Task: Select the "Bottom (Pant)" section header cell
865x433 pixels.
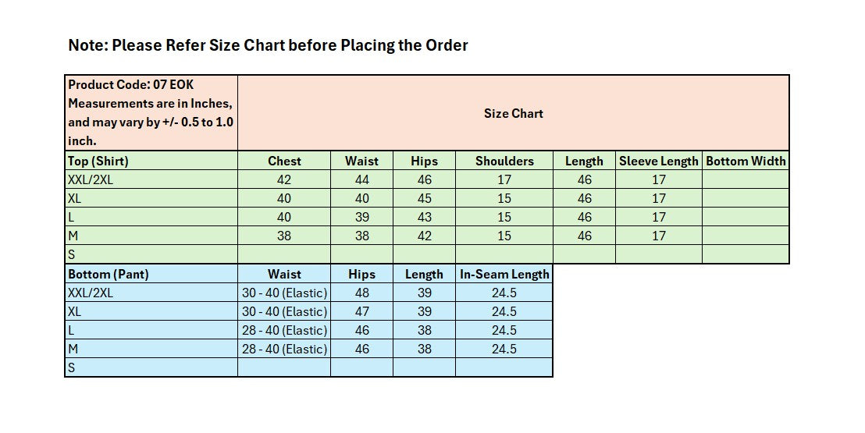Action: click(x=109, y=274)
